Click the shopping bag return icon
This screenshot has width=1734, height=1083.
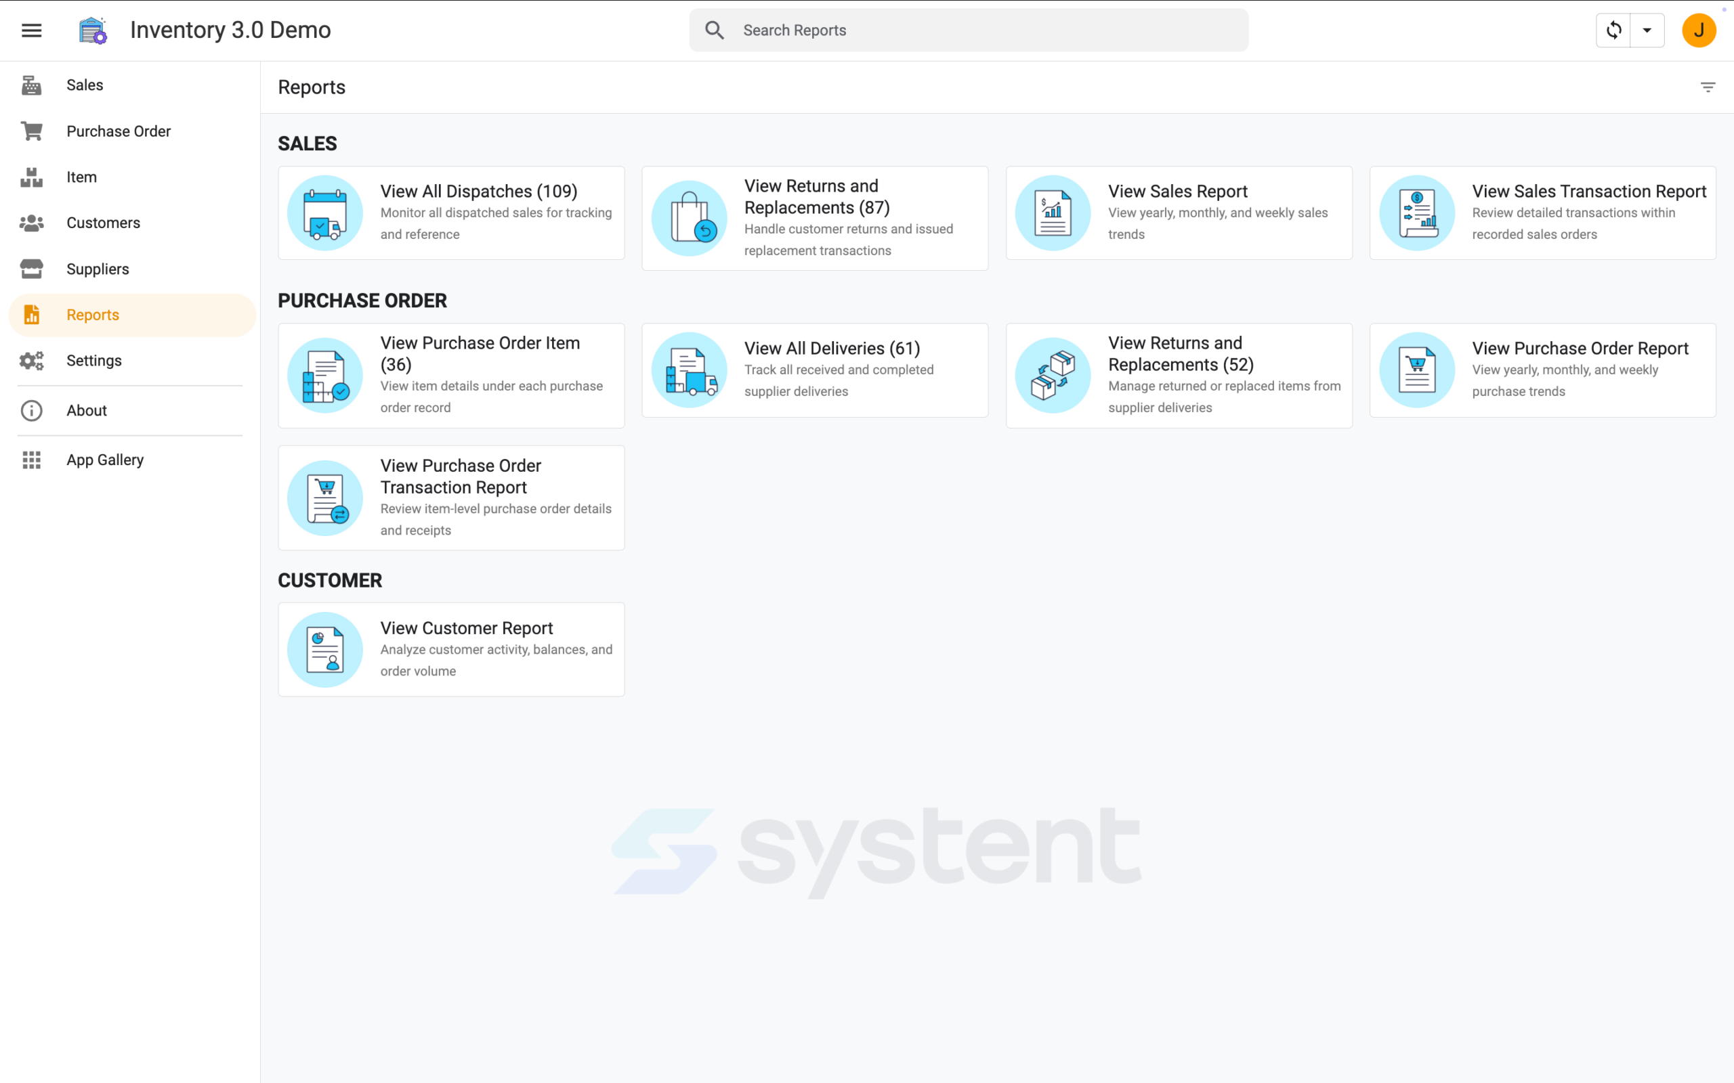(x=690, y=218)
